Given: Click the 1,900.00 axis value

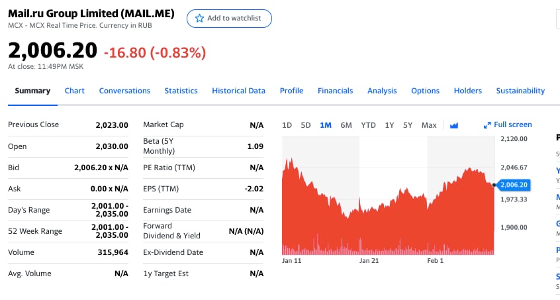Looking at the screenshot, I should point(514,228).
